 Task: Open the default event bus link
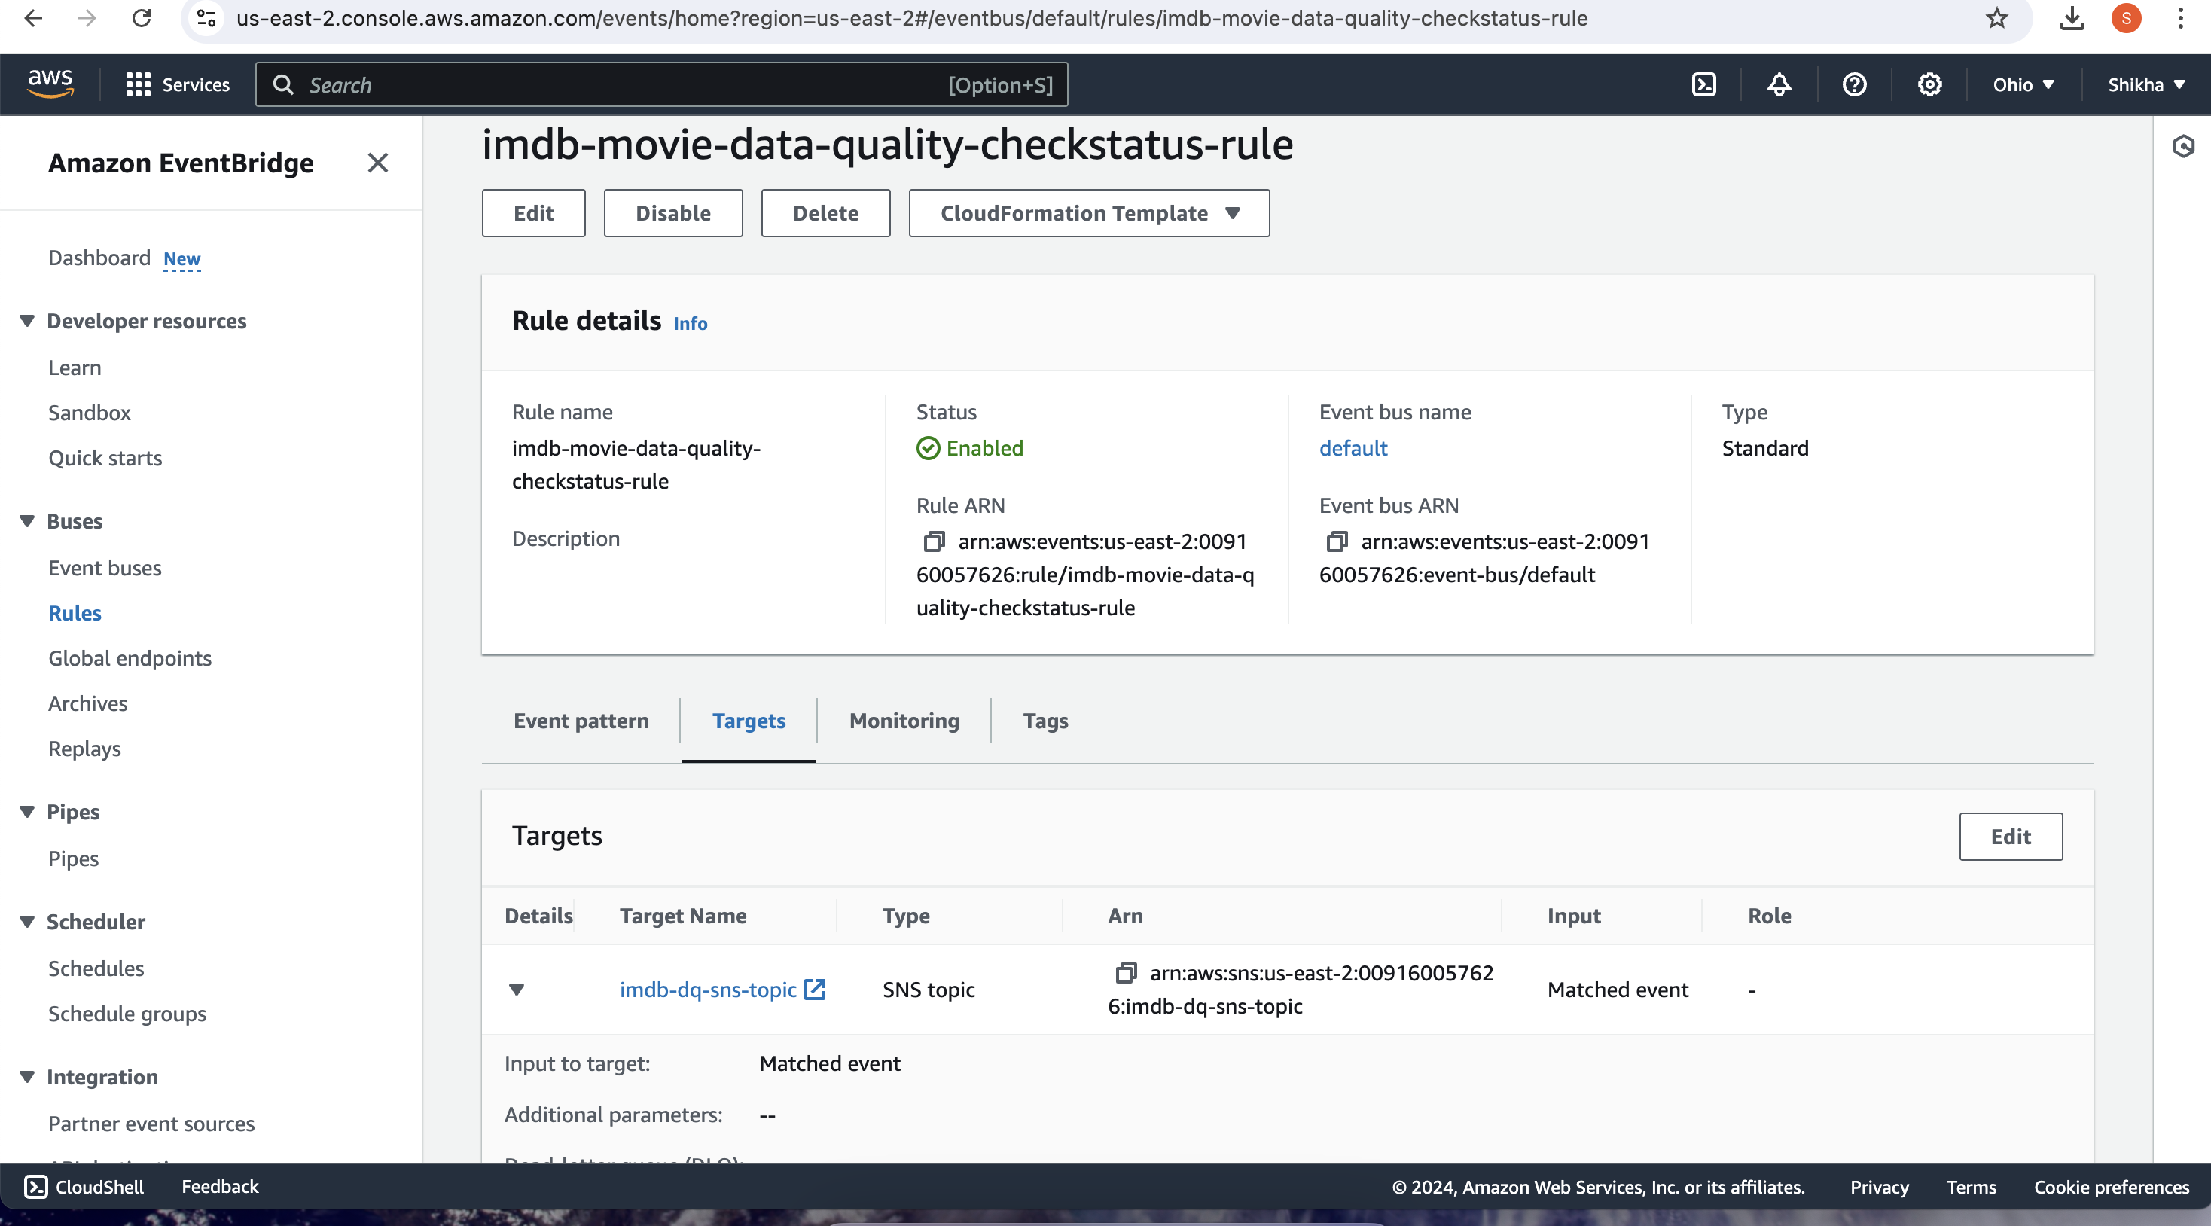point(1353,448)
